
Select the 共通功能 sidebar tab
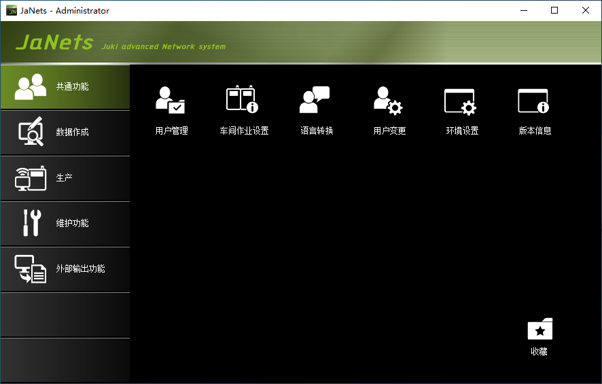point(65,87)
